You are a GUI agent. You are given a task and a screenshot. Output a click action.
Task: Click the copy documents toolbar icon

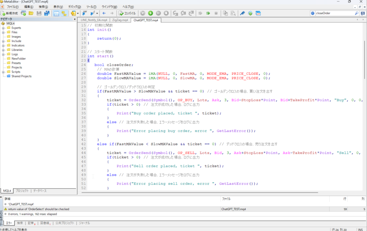[225, 13]
